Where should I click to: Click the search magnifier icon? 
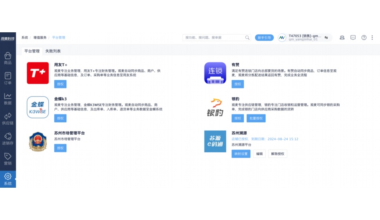point(247,37)
